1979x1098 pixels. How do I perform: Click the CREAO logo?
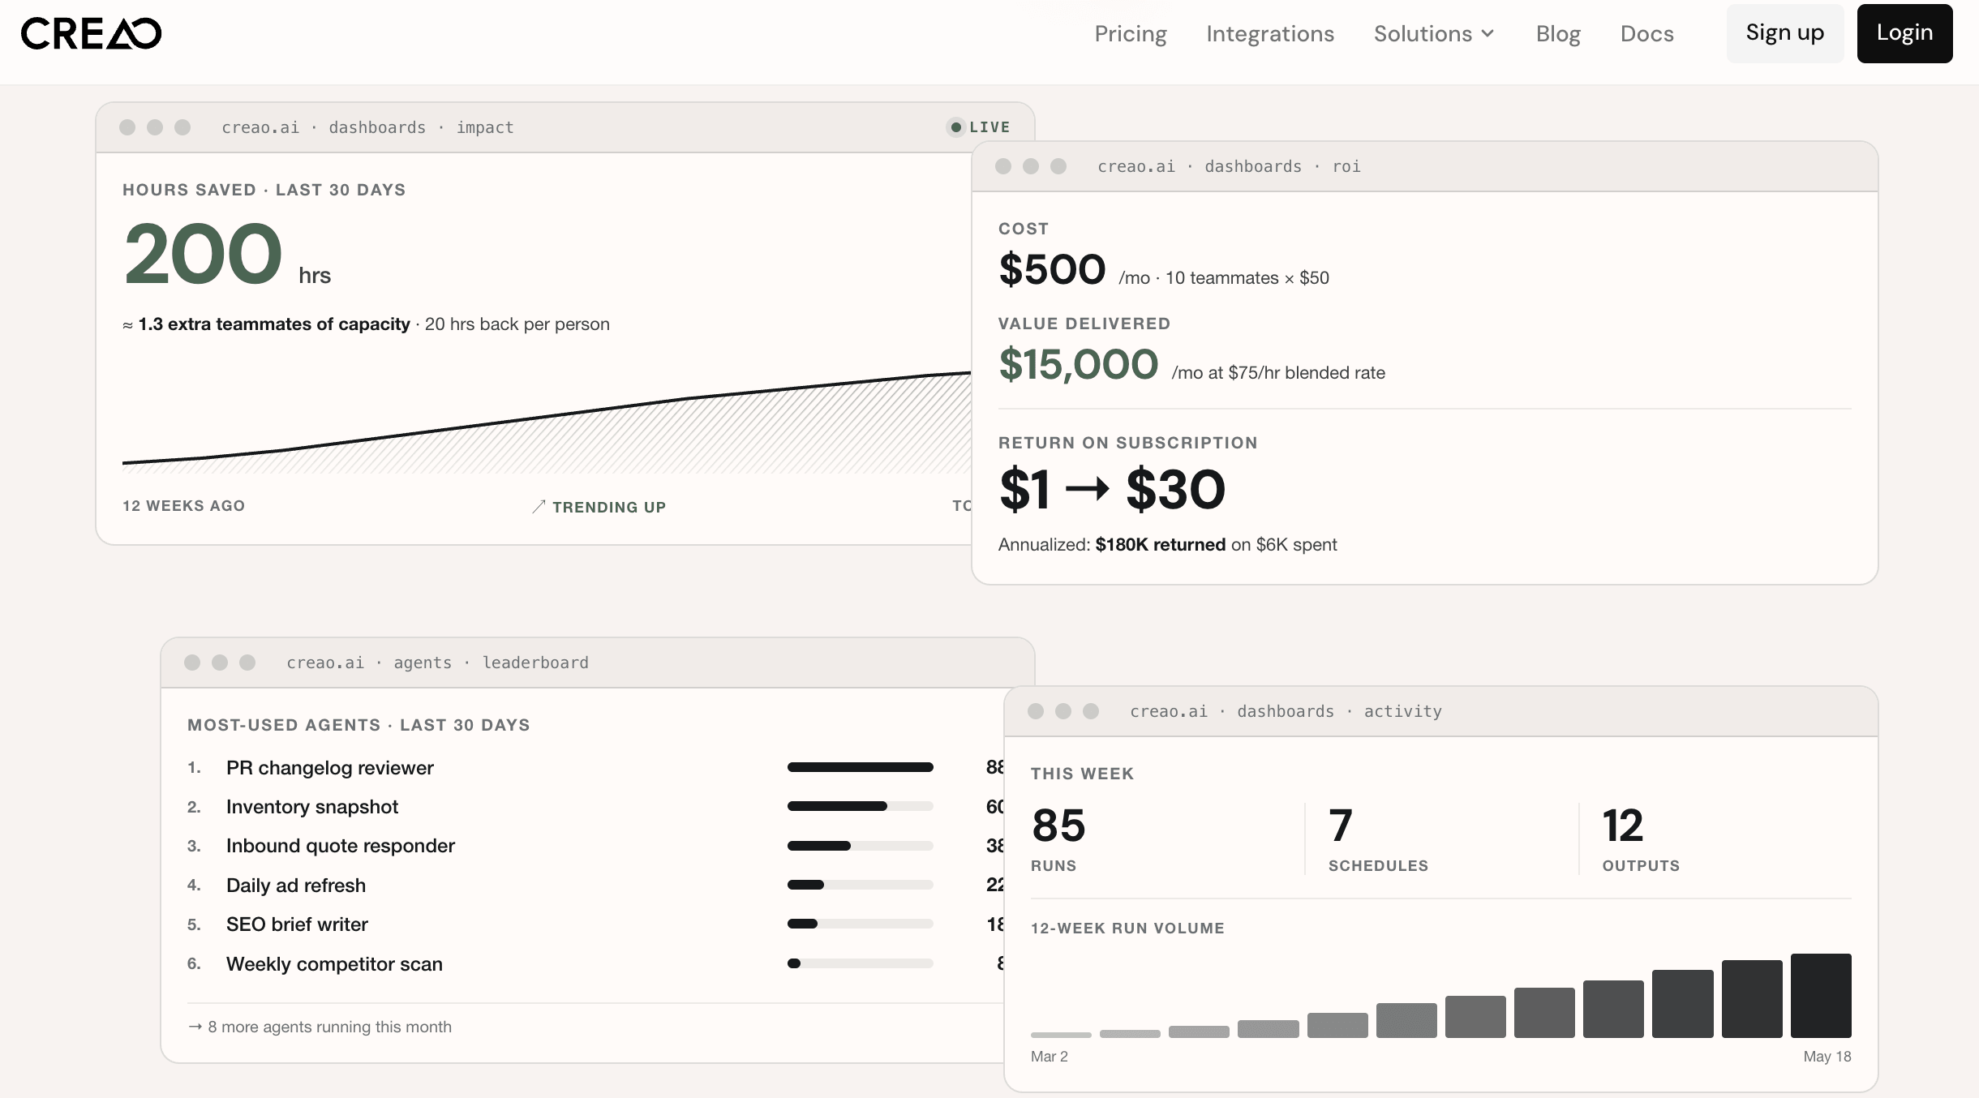91,33
